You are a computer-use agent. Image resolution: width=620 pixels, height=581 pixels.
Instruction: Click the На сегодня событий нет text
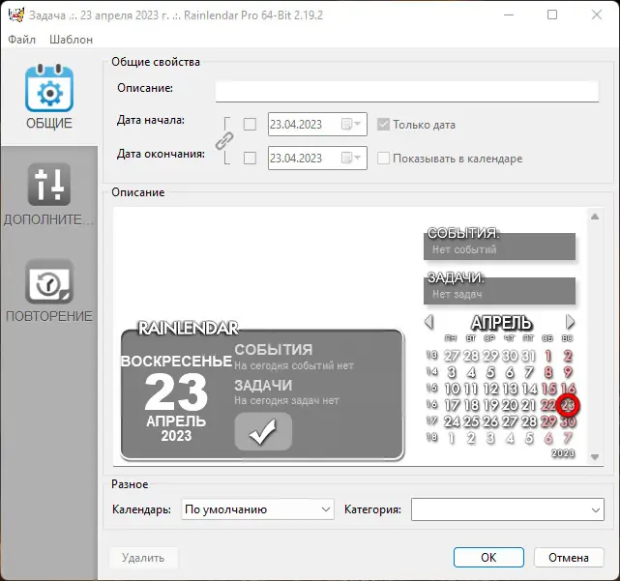coord(294,365)
